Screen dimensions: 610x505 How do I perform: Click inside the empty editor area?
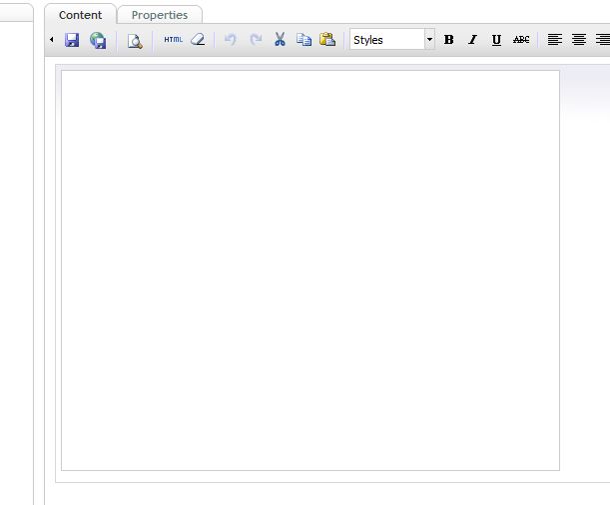click(x=310, y=270)
